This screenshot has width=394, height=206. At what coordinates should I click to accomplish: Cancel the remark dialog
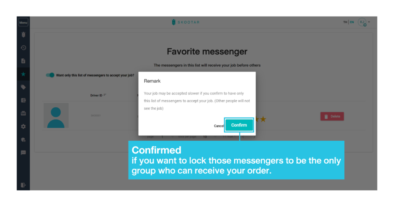point(219,126)
